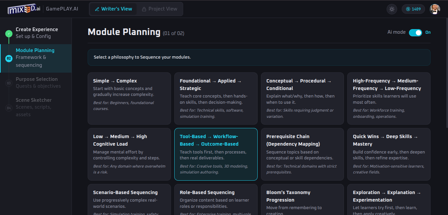Image resolution: width=448 pixels, height=215 pixels.
Task: Select the Simple → Complex philosophy card
Action: click(129, 99)
